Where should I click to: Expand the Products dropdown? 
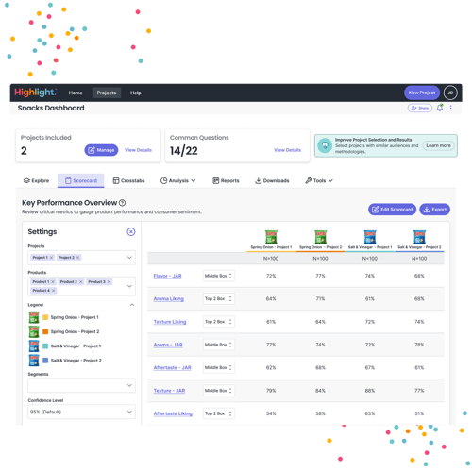[x=129, y=286]
